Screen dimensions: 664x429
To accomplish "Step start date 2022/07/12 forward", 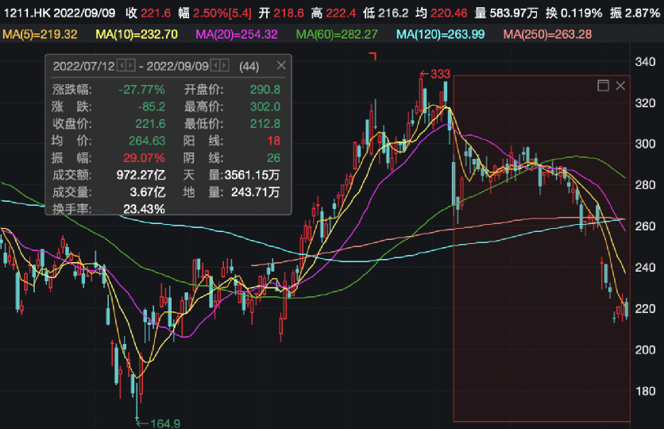I will 130,66.
